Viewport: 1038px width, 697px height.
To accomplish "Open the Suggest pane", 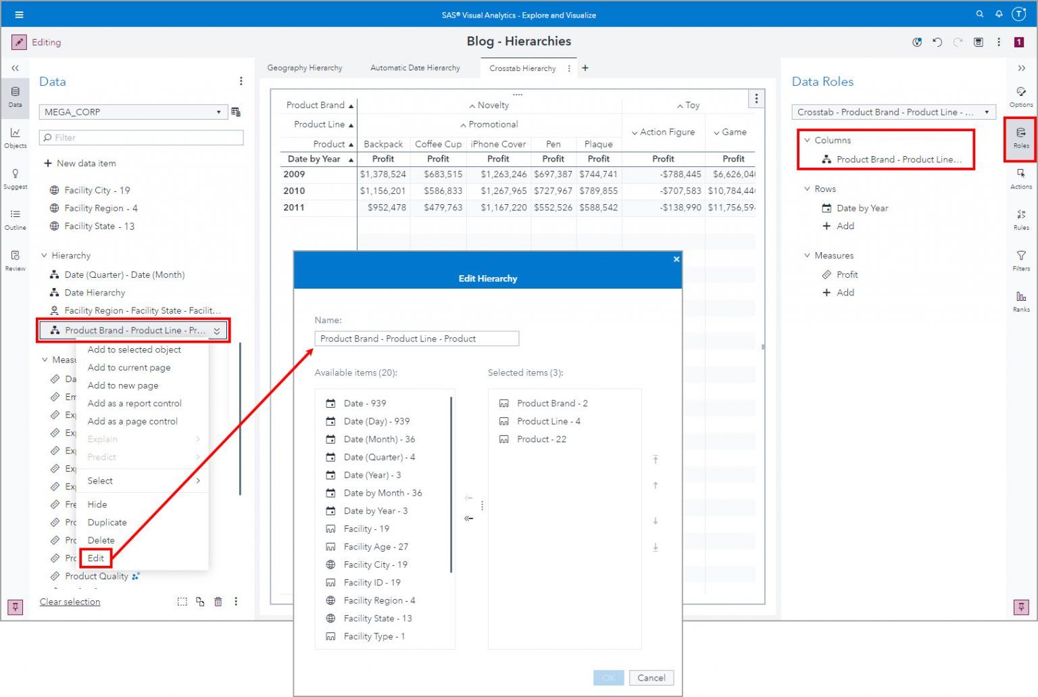I will [15, 178].
